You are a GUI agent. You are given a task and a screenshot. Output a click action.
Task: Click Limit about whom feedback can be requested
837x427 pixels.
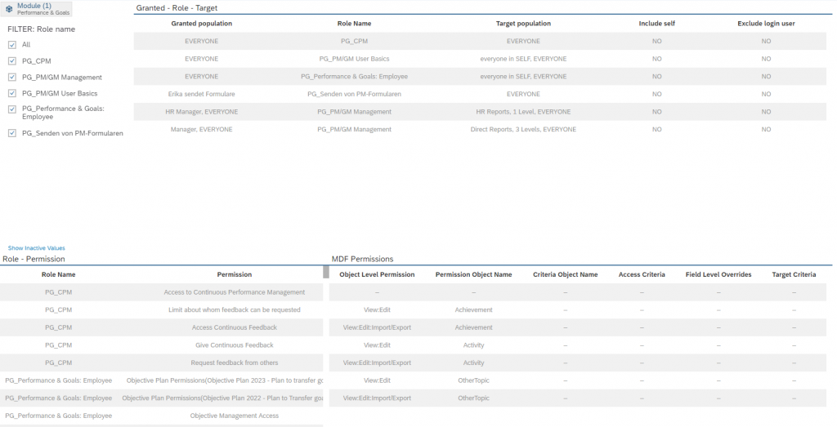[x=235, y=309]
